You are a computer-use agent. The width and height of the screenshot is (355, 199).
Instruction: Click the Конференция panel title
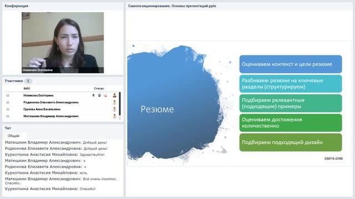[x=16, y=6]
